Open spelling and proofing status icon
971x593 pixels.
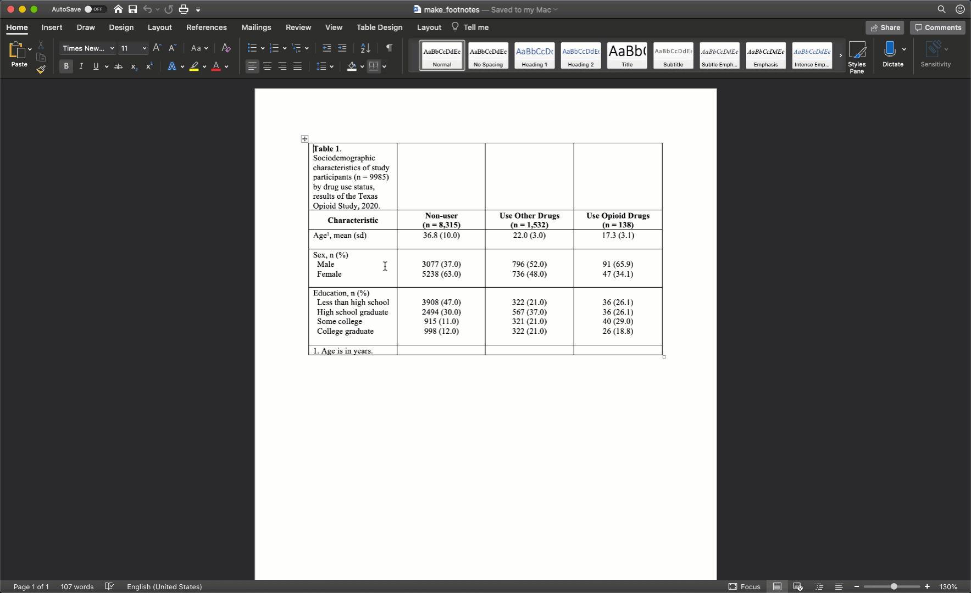(109, 586)
